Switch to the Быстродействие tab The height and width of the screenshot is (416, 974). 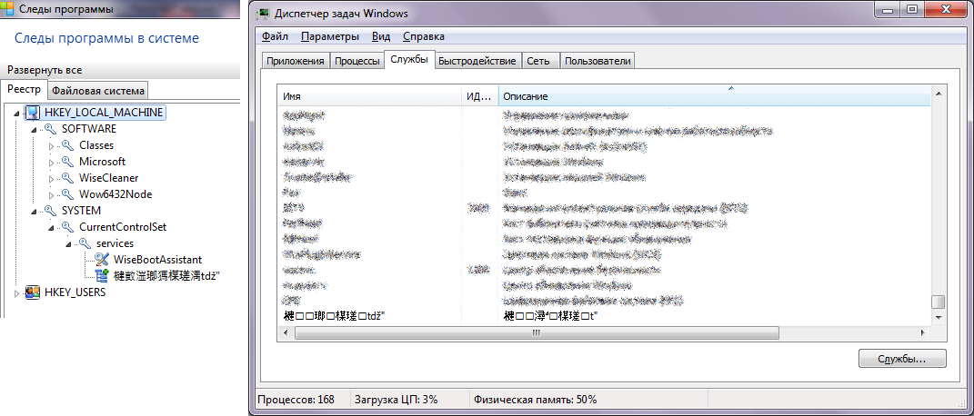[x=477, y=61]
